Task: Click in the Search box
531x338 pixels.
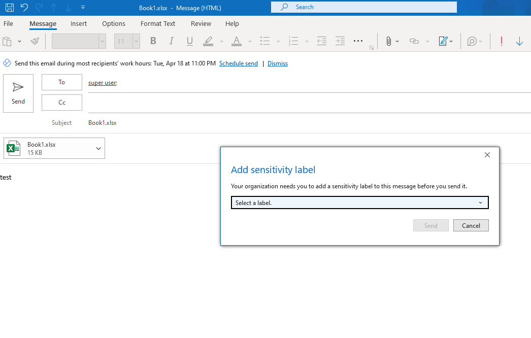Action: coord(363,7)
